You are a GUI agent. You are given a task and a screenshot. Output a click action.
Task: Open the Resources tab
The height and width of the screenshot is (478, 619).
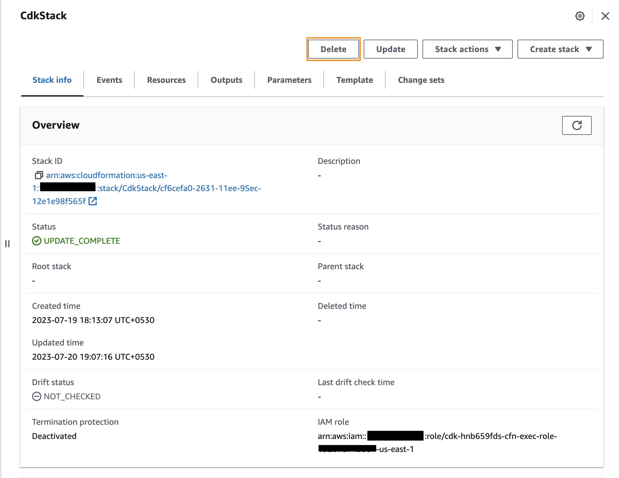(166, 80)
